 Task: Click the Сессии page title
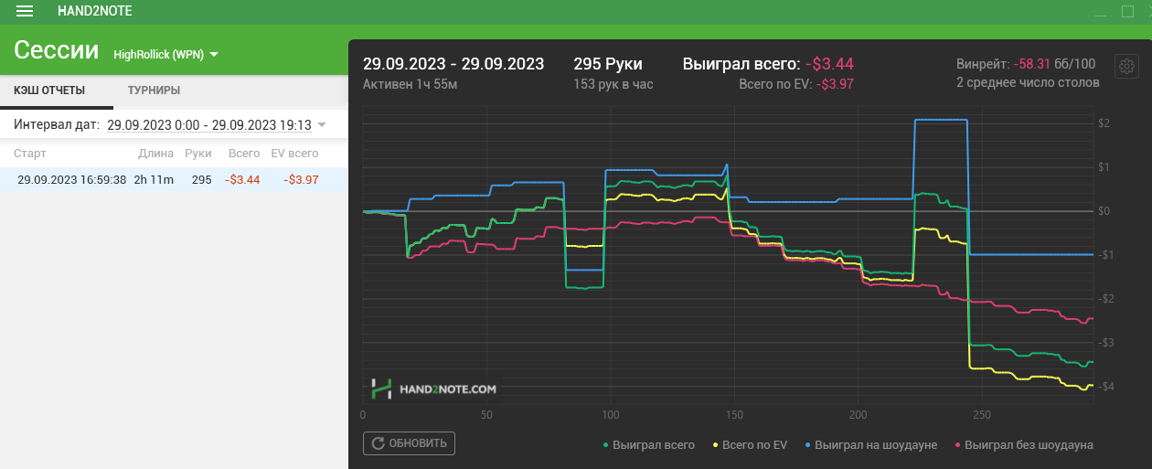point(57,50)
